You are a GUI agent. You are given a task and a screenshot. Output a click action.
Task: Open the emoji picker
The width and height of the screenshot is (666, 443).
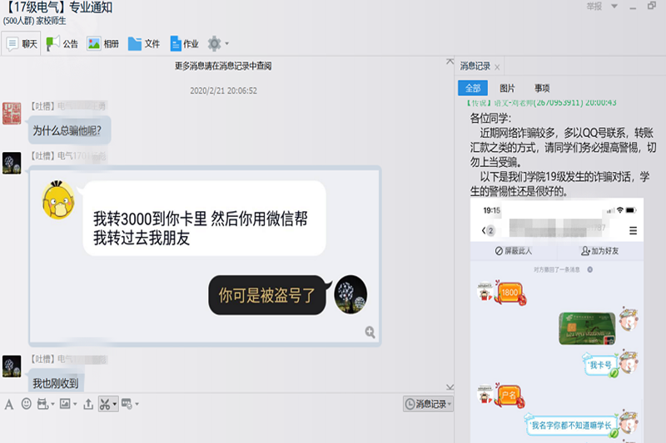[x=27, y=404]
